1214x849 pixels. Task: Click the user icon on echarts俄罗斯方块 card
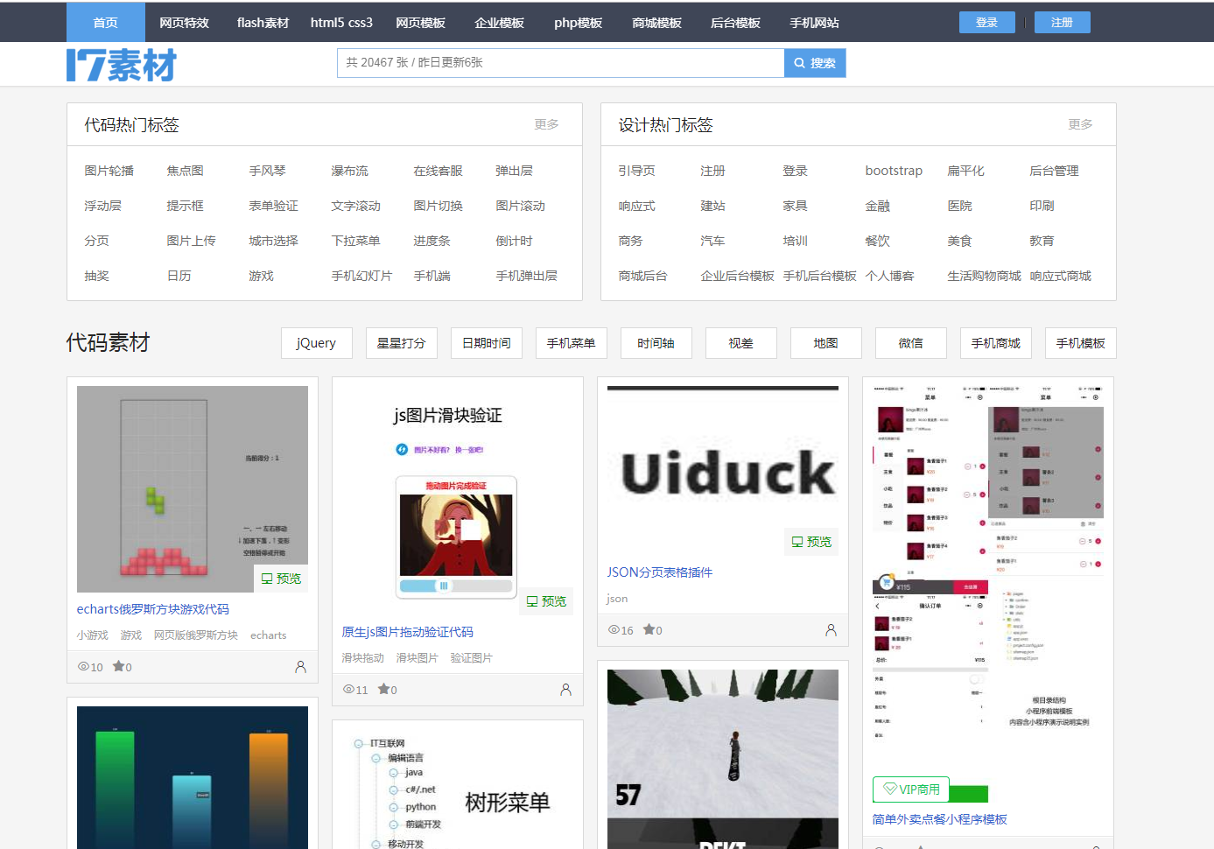pos(300,667)
